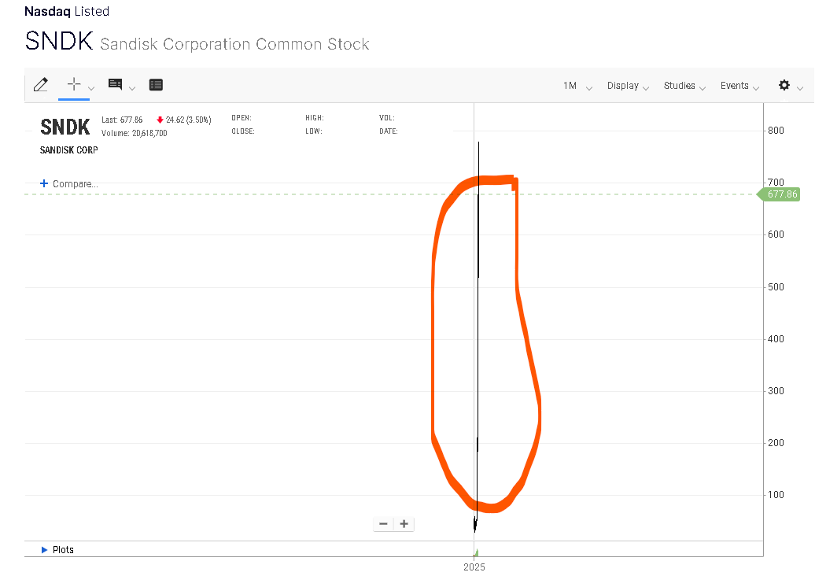Zoom out with the minus button
Image resolution: width=815 pixels, height=587 pixels.
[x=383, y=524]
